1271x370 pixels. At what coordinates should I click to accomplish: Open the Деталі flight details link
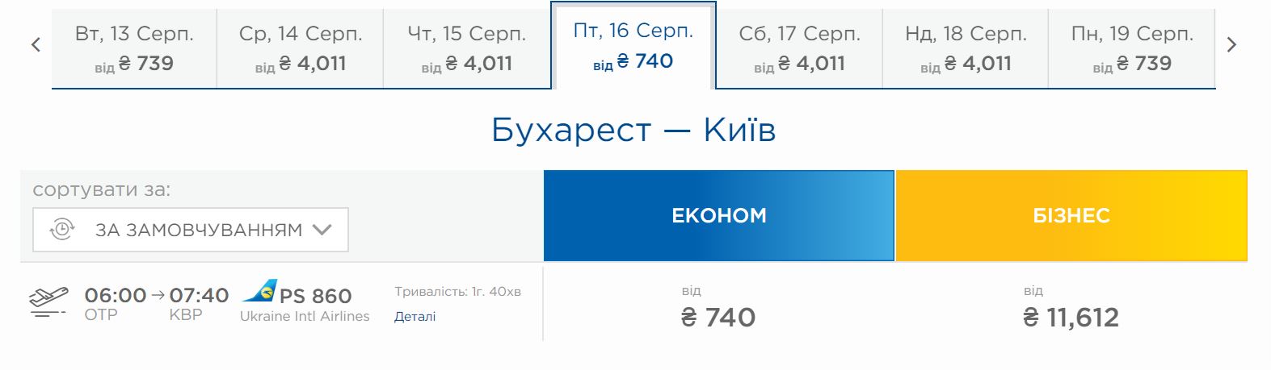(x=415, y=317)
